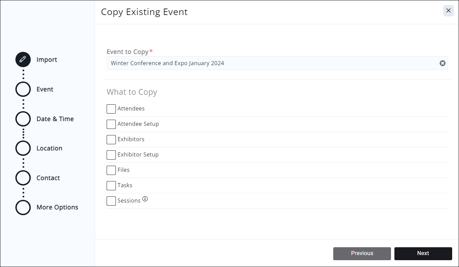Click the Contact step circle icon
Image resolution: width=459 pixels, height=267 pixels.
pyautogui.click(x=23, y=178)
